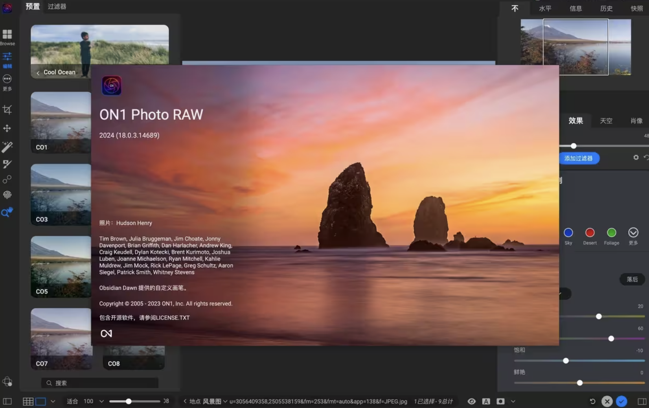Screen dimensions: 649x408
Task: Open mask view options dropdown arrow
Action: tap(513, 401)
